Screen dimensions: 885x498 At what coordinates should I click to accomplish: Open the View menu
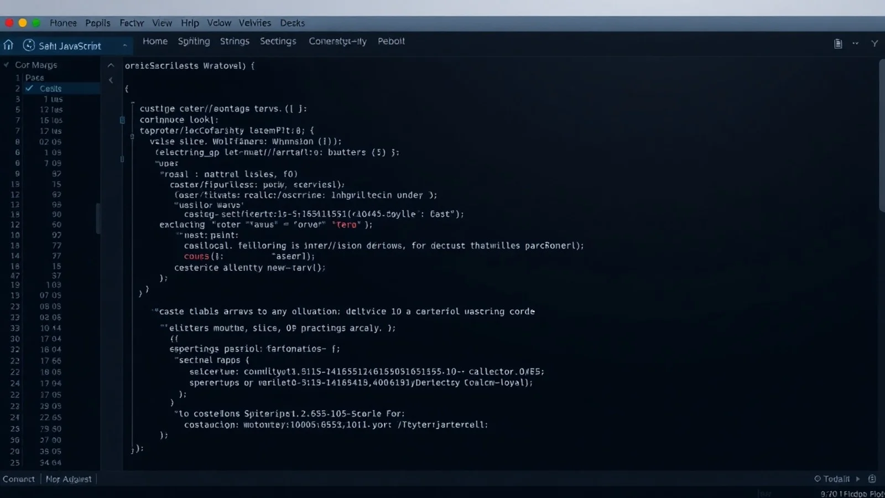162,23
